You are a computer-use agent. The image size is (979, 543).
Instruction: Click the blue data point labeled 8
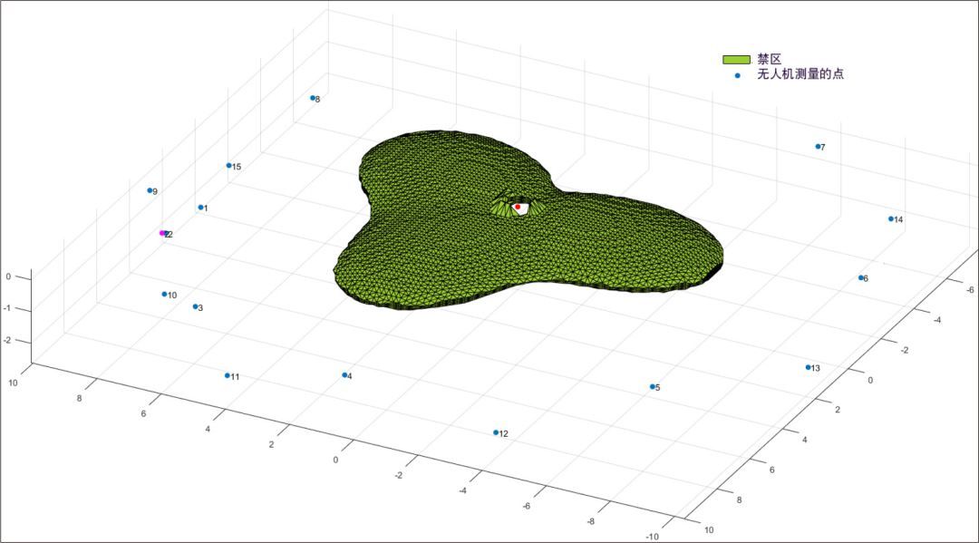point(313,98)
